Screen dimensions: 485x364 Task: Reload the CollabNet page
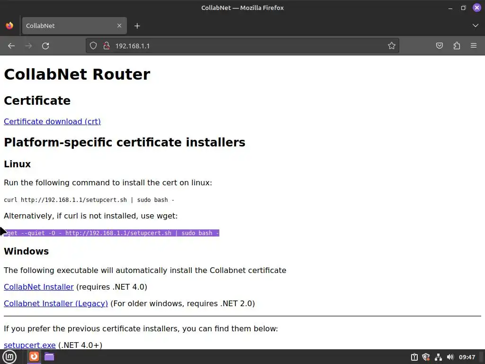[x=45, y=46]
